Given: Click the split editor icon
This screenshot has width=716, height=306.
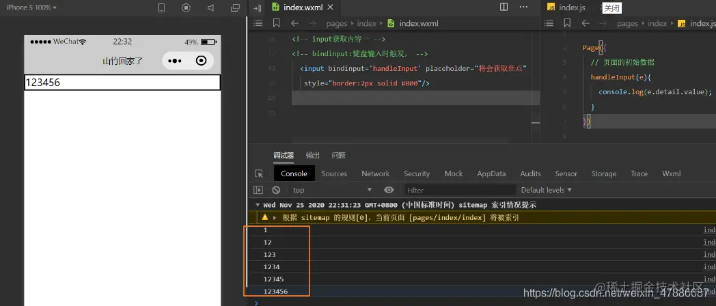Looking at the screenshot, I should point(504,7).
